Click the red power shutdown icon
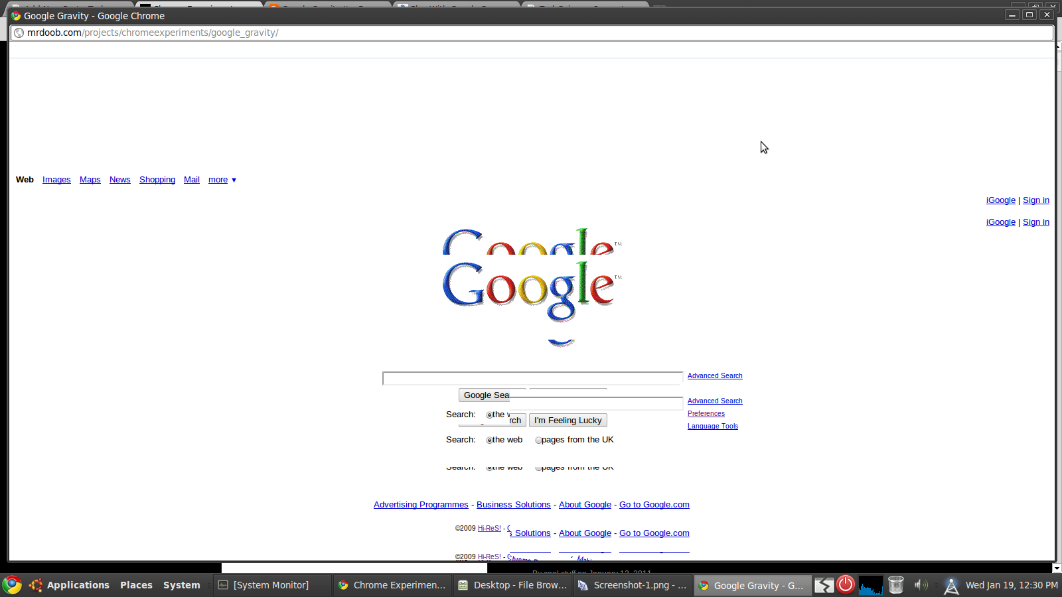The height and width of the screenshot is (597, 1062). (846, 584)
